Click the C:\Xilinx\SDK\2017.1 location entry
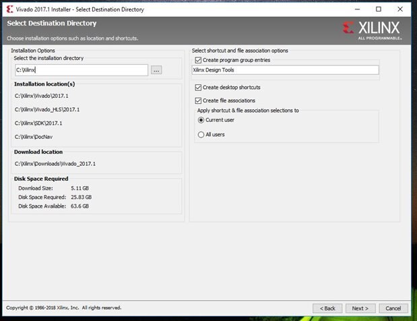 [38, 123]
